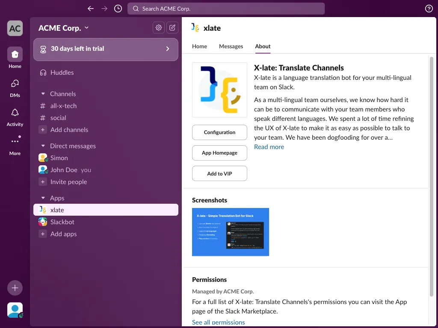Expand trial banner chevron arrow
The image size is (438, 328).
tap(168, 49)
